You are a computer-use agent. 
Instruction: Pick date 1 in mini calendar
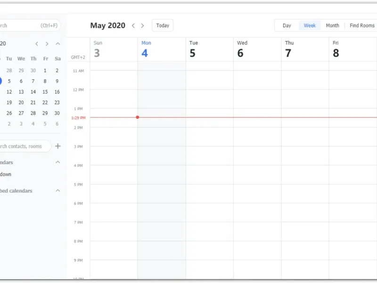pyautogui.click(x=45, y=70)
